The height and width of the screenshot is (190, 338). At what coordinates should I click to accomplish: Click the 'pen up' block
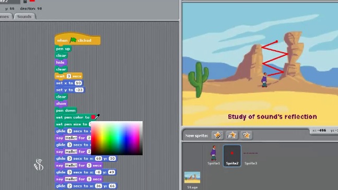click(x=63, y=49)
